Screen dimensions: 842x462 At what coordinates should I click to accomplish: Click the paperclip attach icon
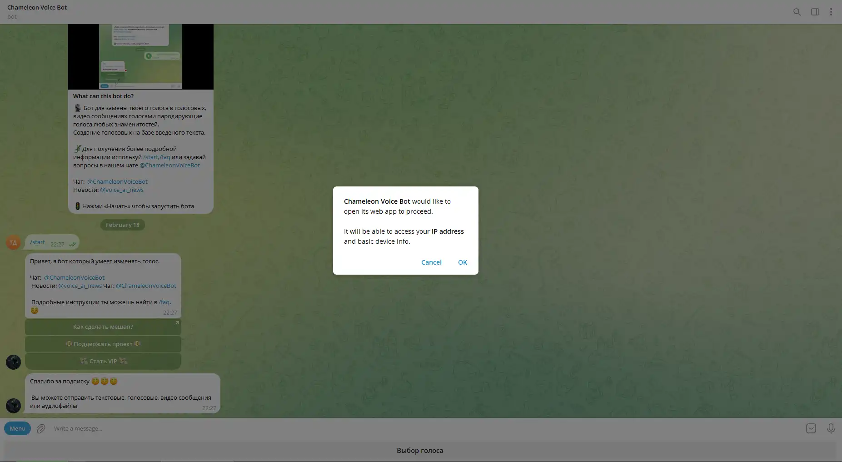click(x=41, y=428)
